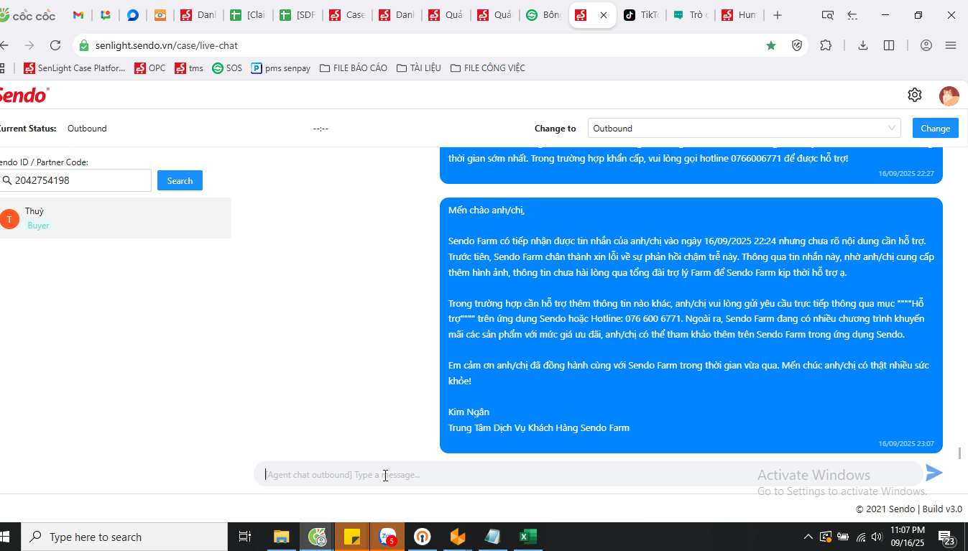Open the Cốc Cốc main menu

[x=951, y=45]
